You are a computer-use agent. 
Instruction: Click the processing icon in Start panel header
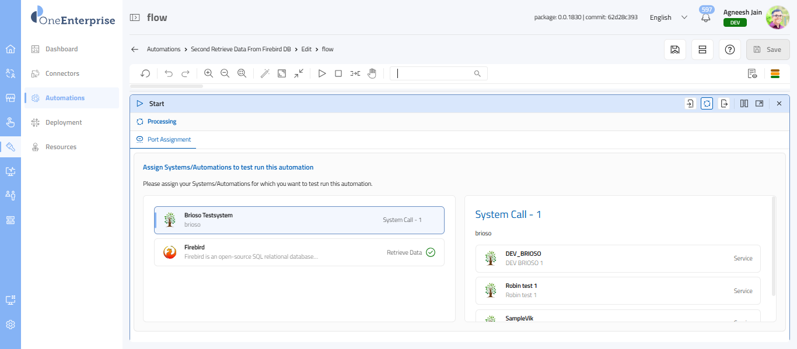point(707,104)
